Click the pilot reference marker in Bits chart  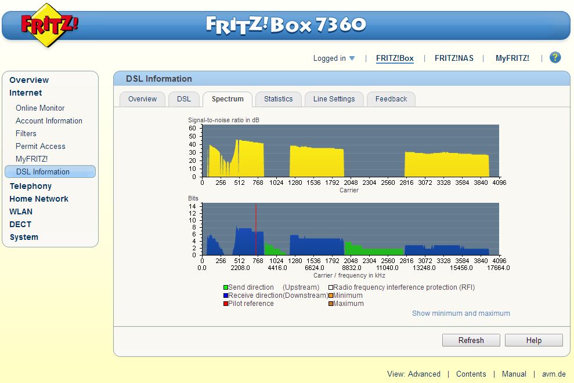(256, 229)
